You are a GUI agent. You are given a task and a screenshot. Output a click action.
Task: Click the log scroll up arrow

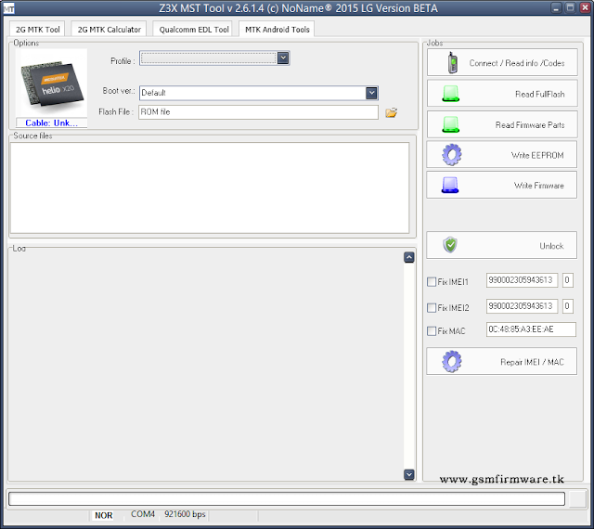point(408,258)
